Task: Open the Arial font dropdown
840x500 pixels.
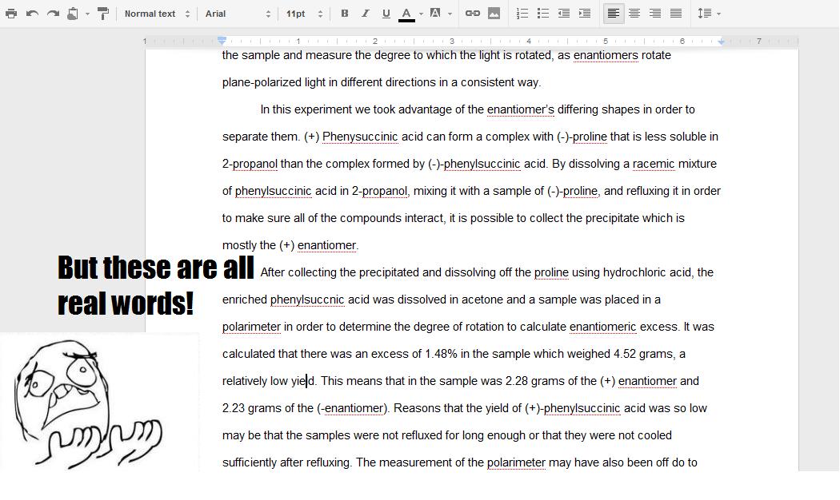Action: [238, 14]
